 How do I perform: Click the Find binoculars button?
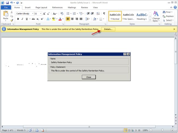[x=167, y=12]
